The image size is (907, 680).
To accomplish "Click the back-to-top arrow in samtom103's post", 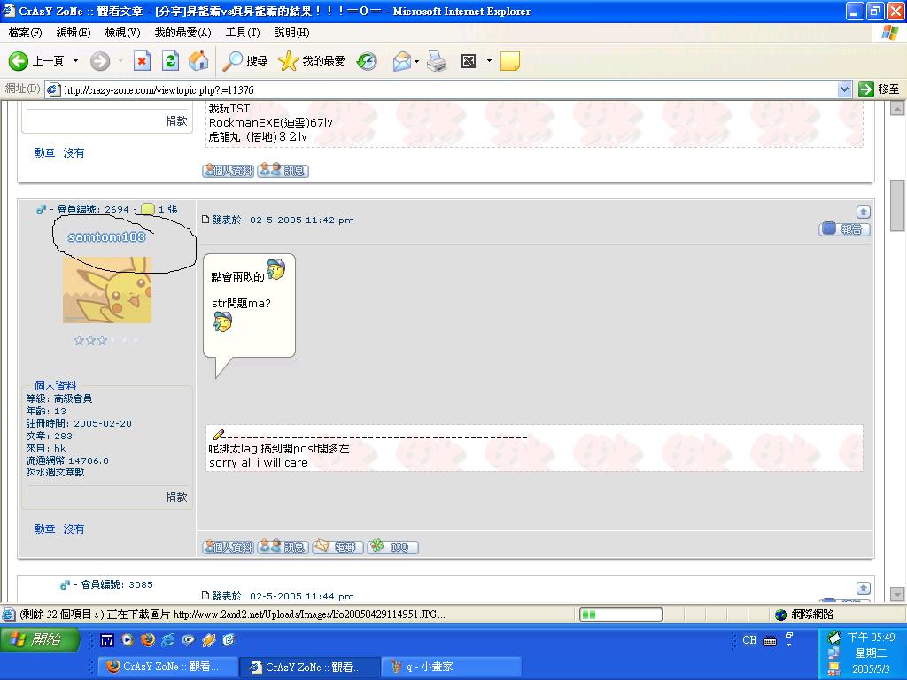I will pos(863,212).
